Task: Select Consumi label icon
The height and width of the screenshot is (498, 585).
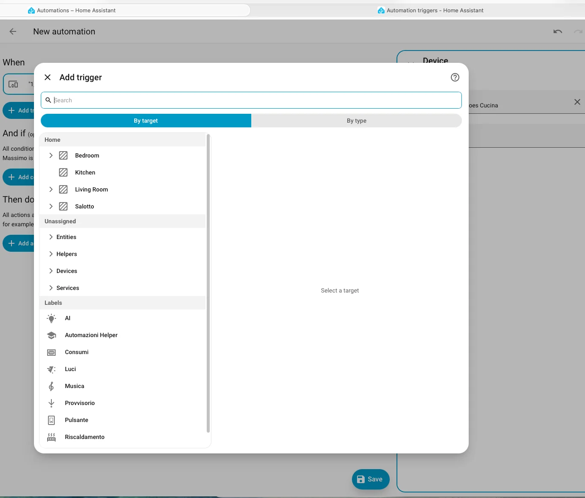Action: 51,352
